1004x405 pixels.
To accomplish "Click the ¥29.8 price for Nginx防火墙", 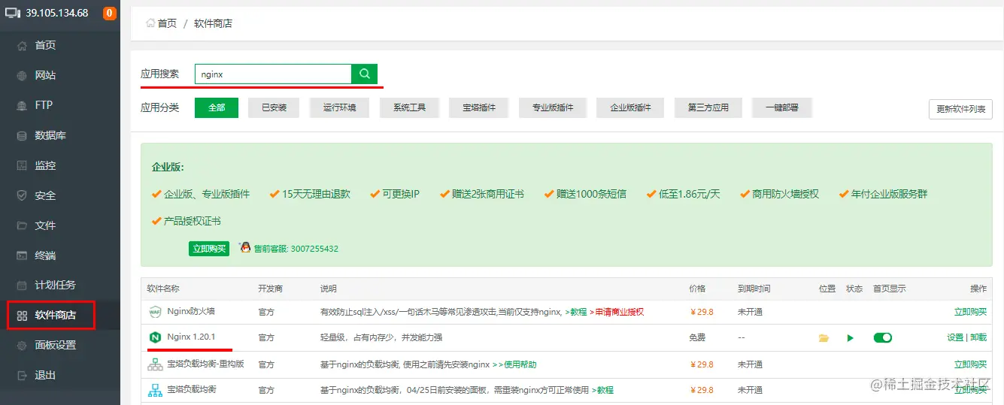I will [x=701, y=312].
